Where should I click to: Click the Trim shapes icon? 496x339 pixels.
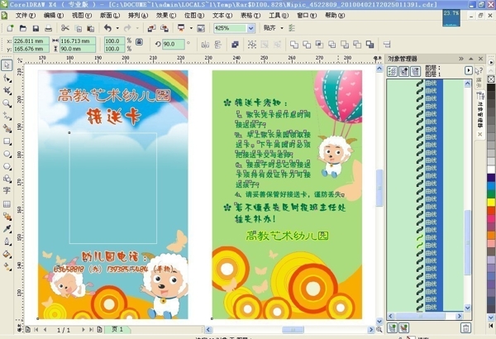[307, 45]
